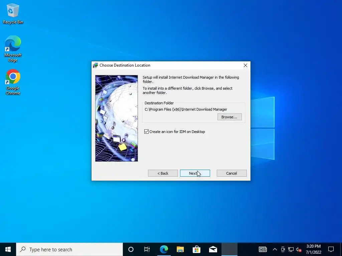Click the taskbar search box

(x=69, y=249)
